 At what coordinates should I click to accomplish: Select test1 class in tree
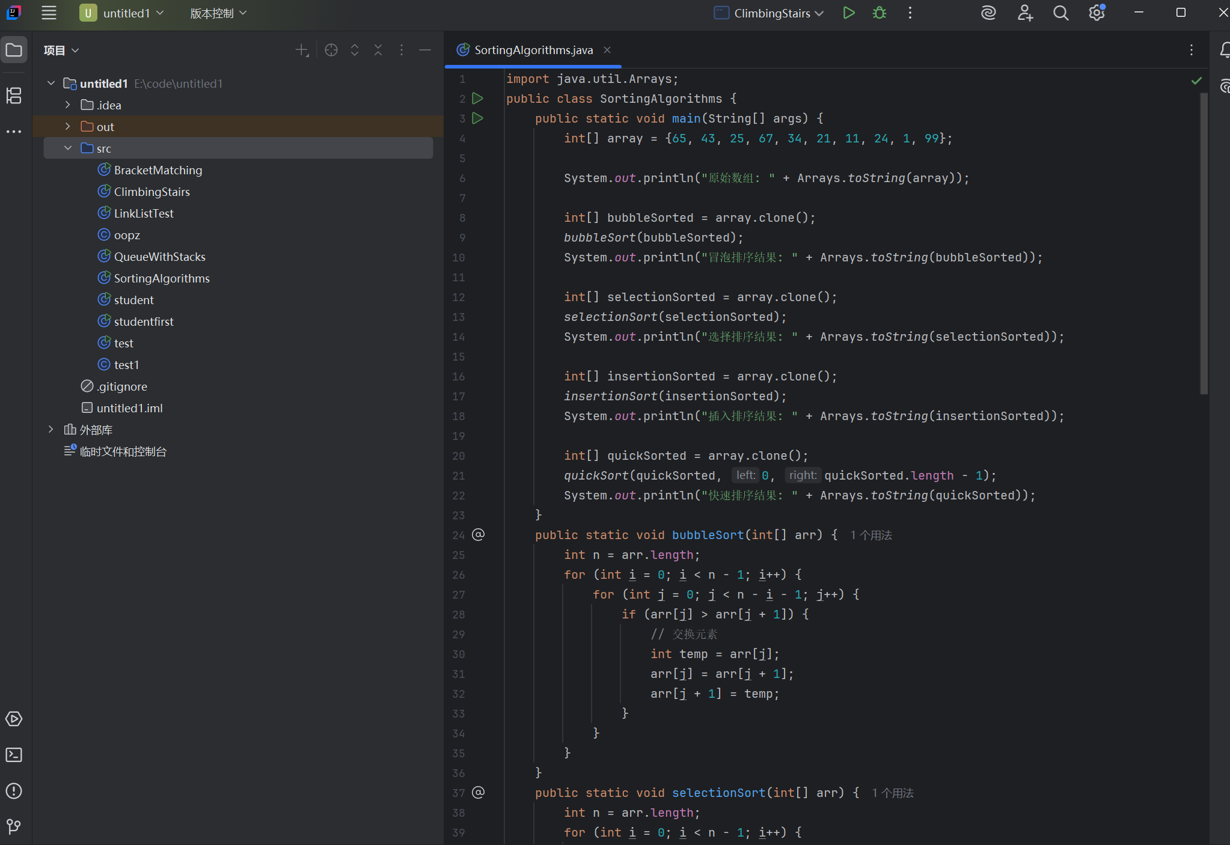coord(126,365)
